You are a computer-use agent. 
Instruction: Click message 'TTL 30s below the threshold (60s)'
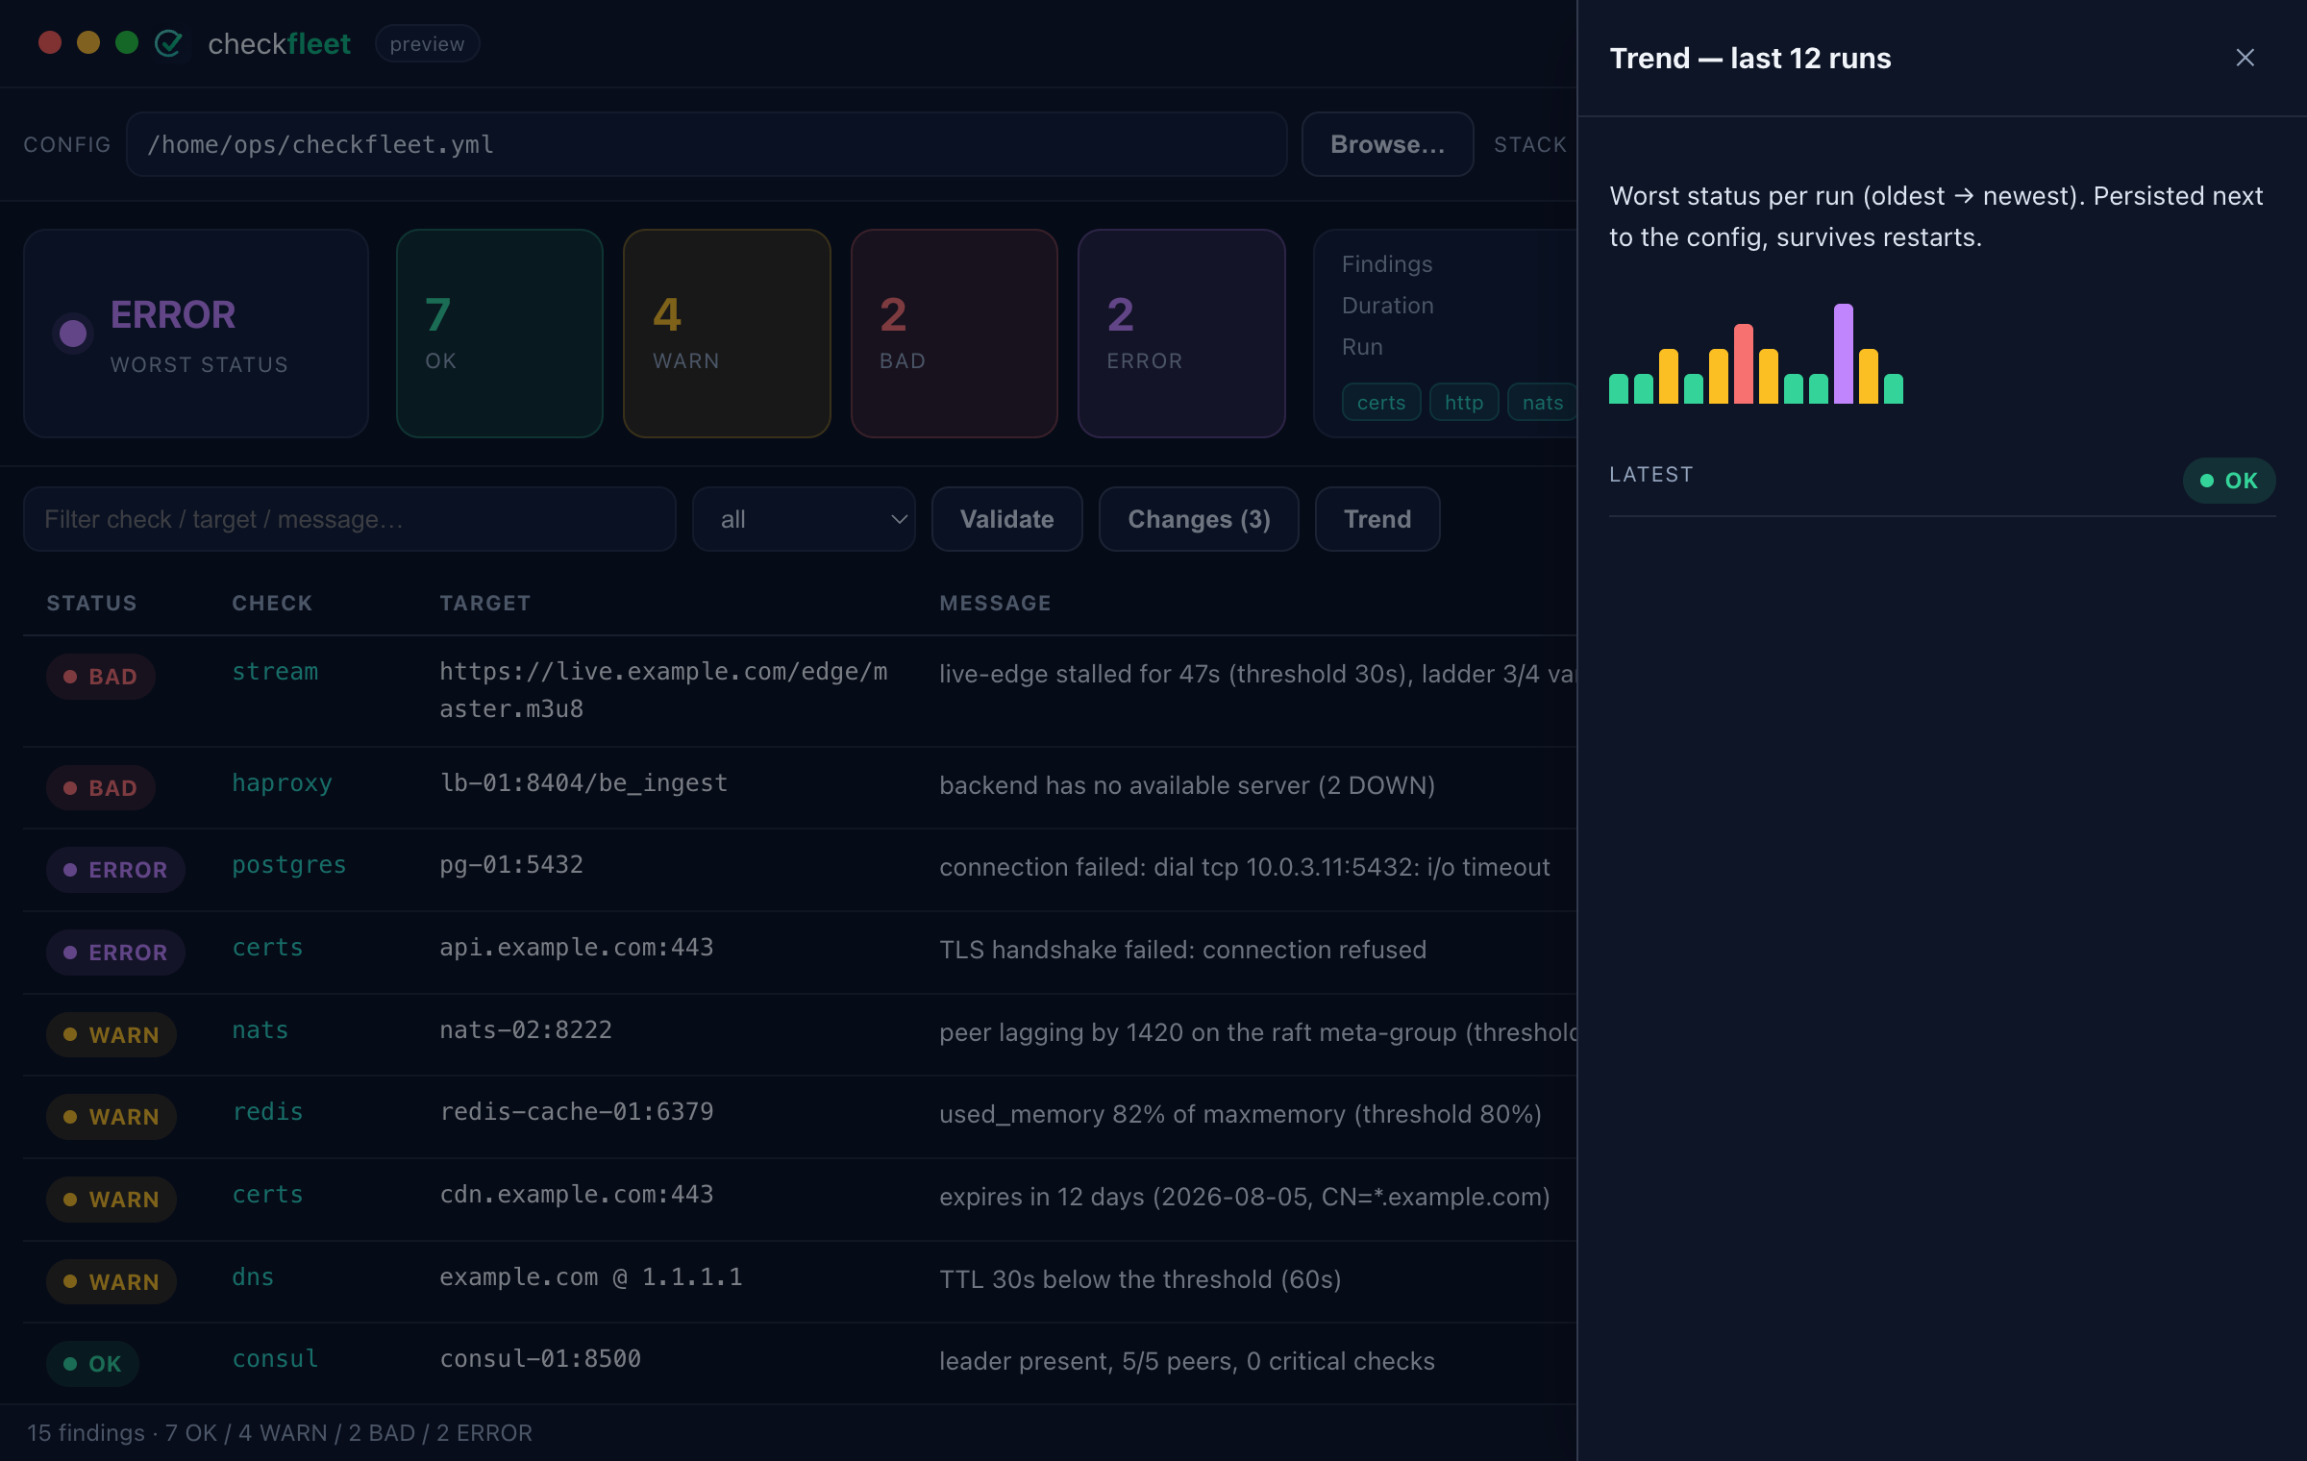tap(1140, 1279)
